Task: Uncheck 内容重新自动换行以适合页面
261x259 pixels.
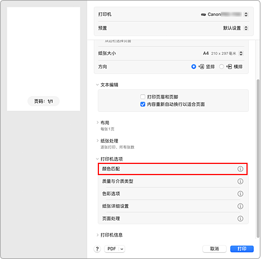Action: coord(143,104)
